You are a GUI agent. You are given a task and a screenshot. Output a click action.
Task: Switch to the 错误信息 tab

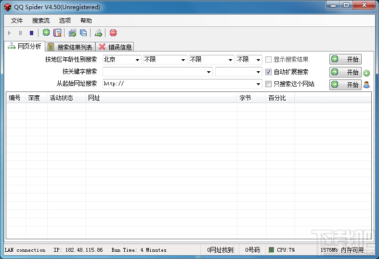point(115,47)
